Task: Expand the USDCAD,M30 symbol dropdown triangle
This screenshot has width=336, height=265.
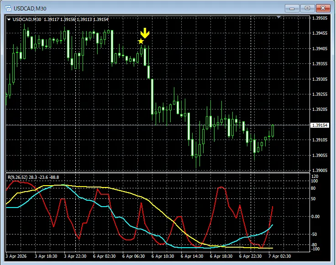Action: coord(9,20)
